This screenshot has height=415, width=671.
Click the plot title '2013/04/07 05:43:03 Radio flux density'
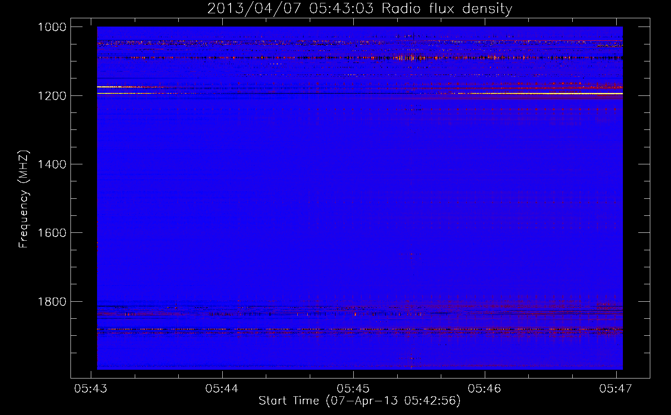[x=360, y=9]
